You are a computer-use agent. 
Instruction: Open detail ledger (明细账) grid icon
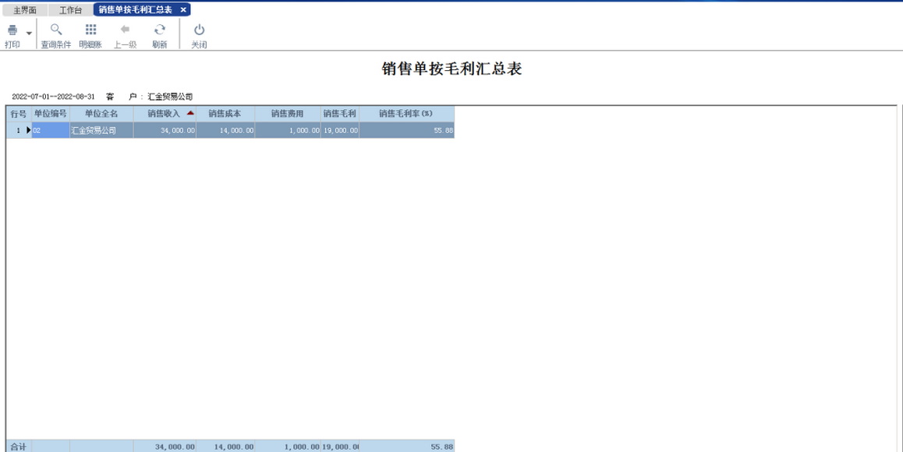coord(90,30)
